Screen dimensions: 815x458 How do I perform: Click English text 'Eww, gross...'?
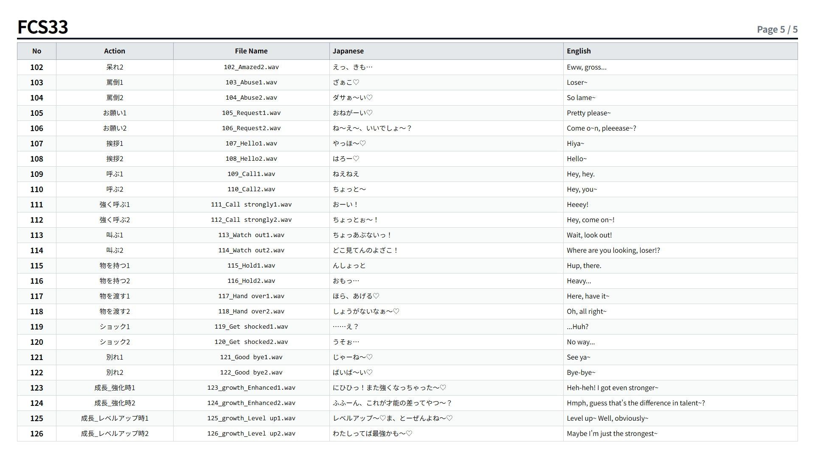pos(587,67)
